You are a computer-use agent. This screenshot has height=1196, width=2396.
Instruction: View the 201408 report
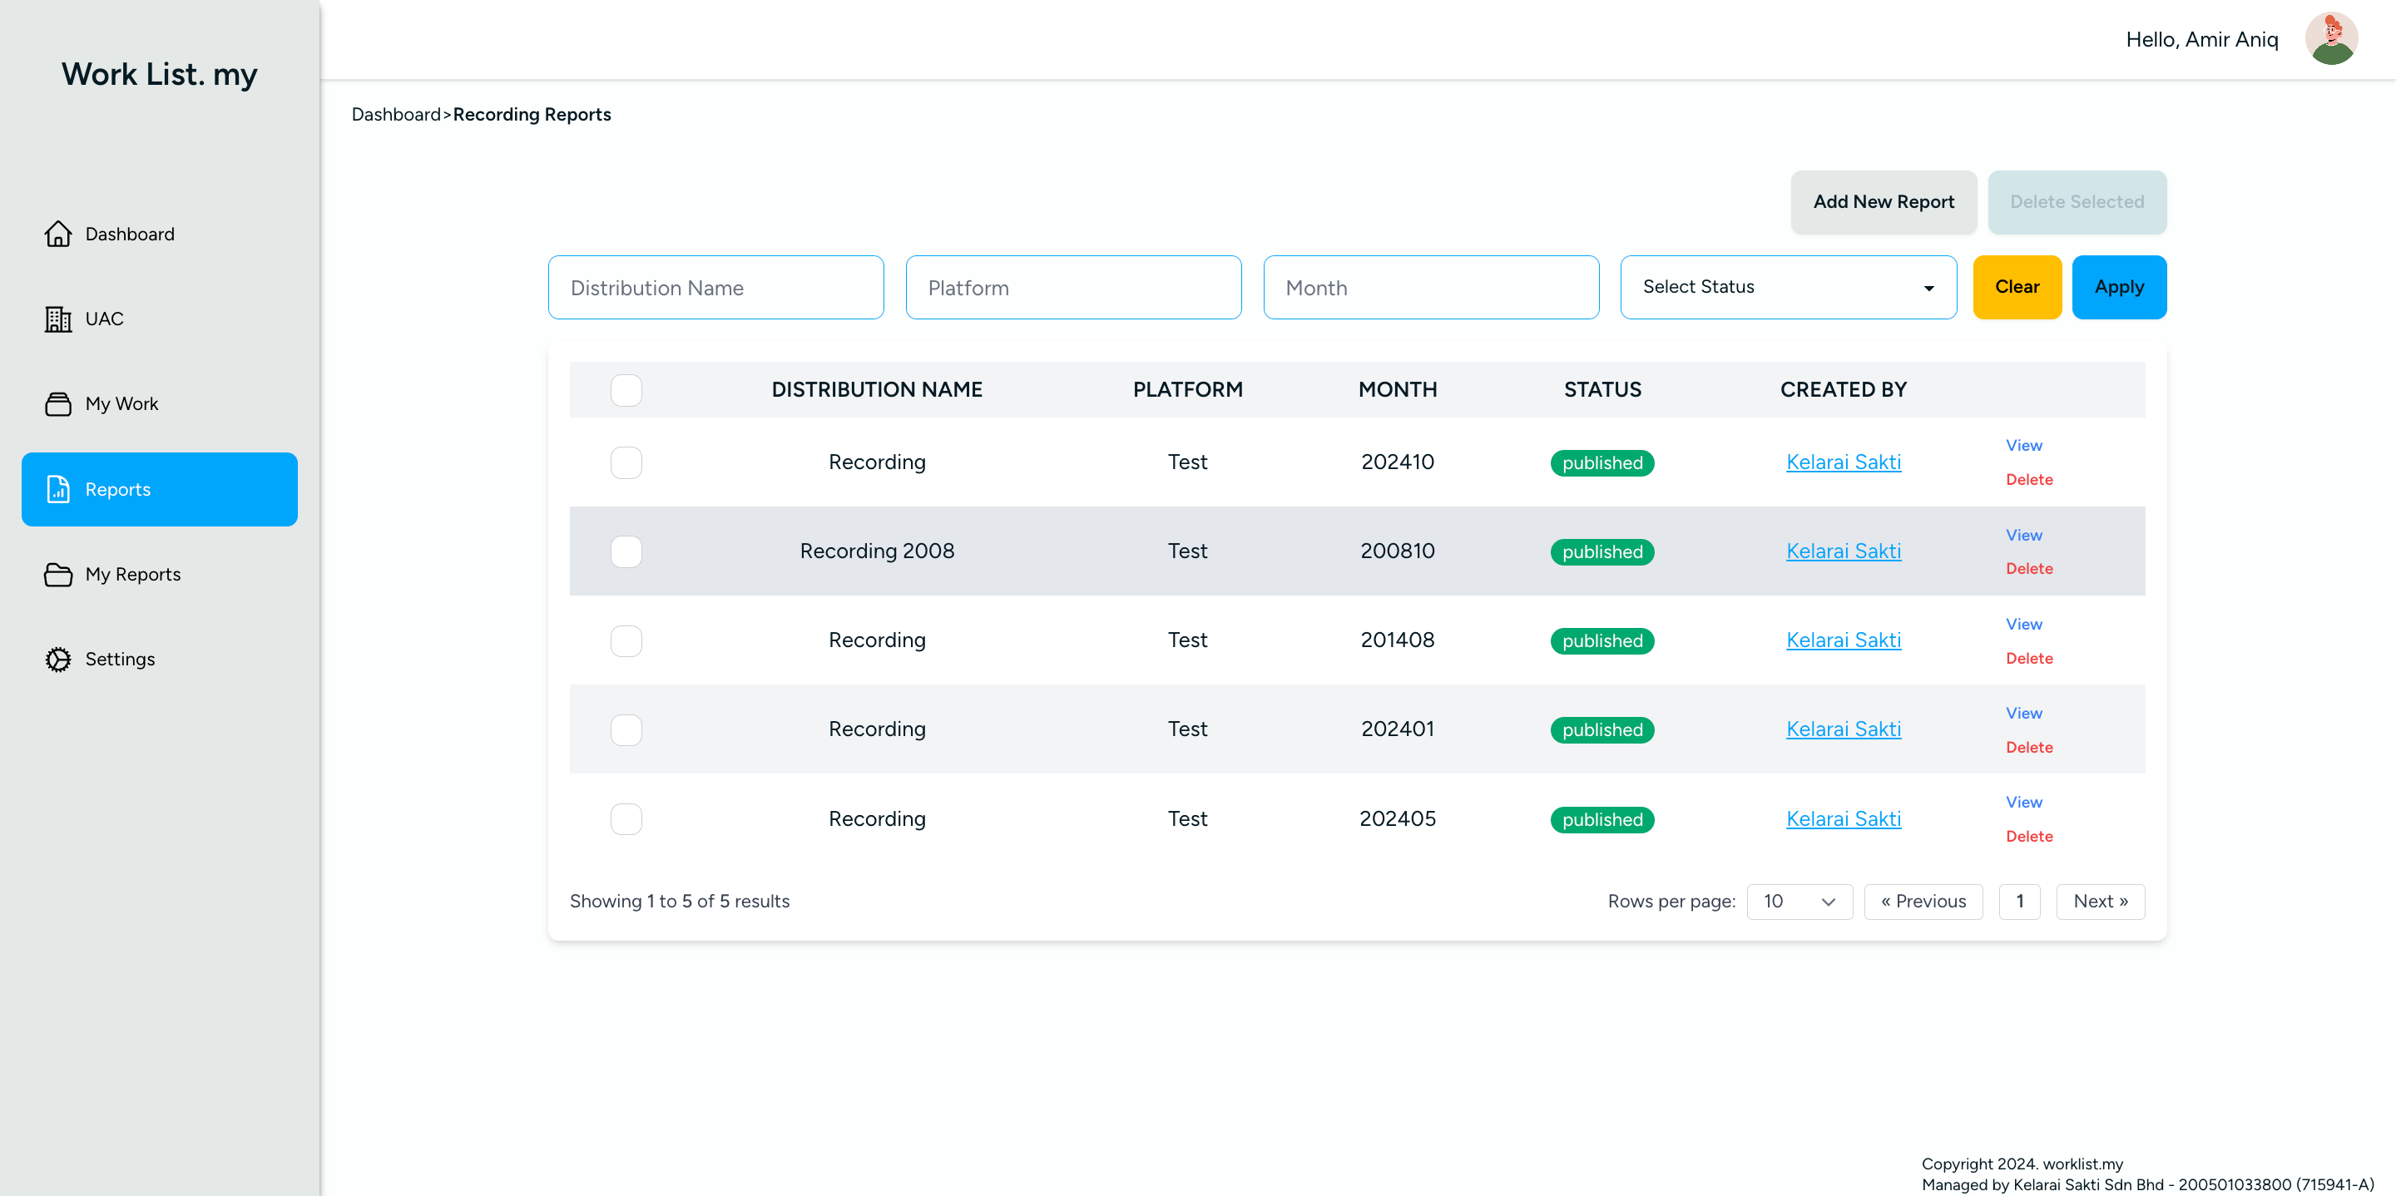(x=2024, y=624)
